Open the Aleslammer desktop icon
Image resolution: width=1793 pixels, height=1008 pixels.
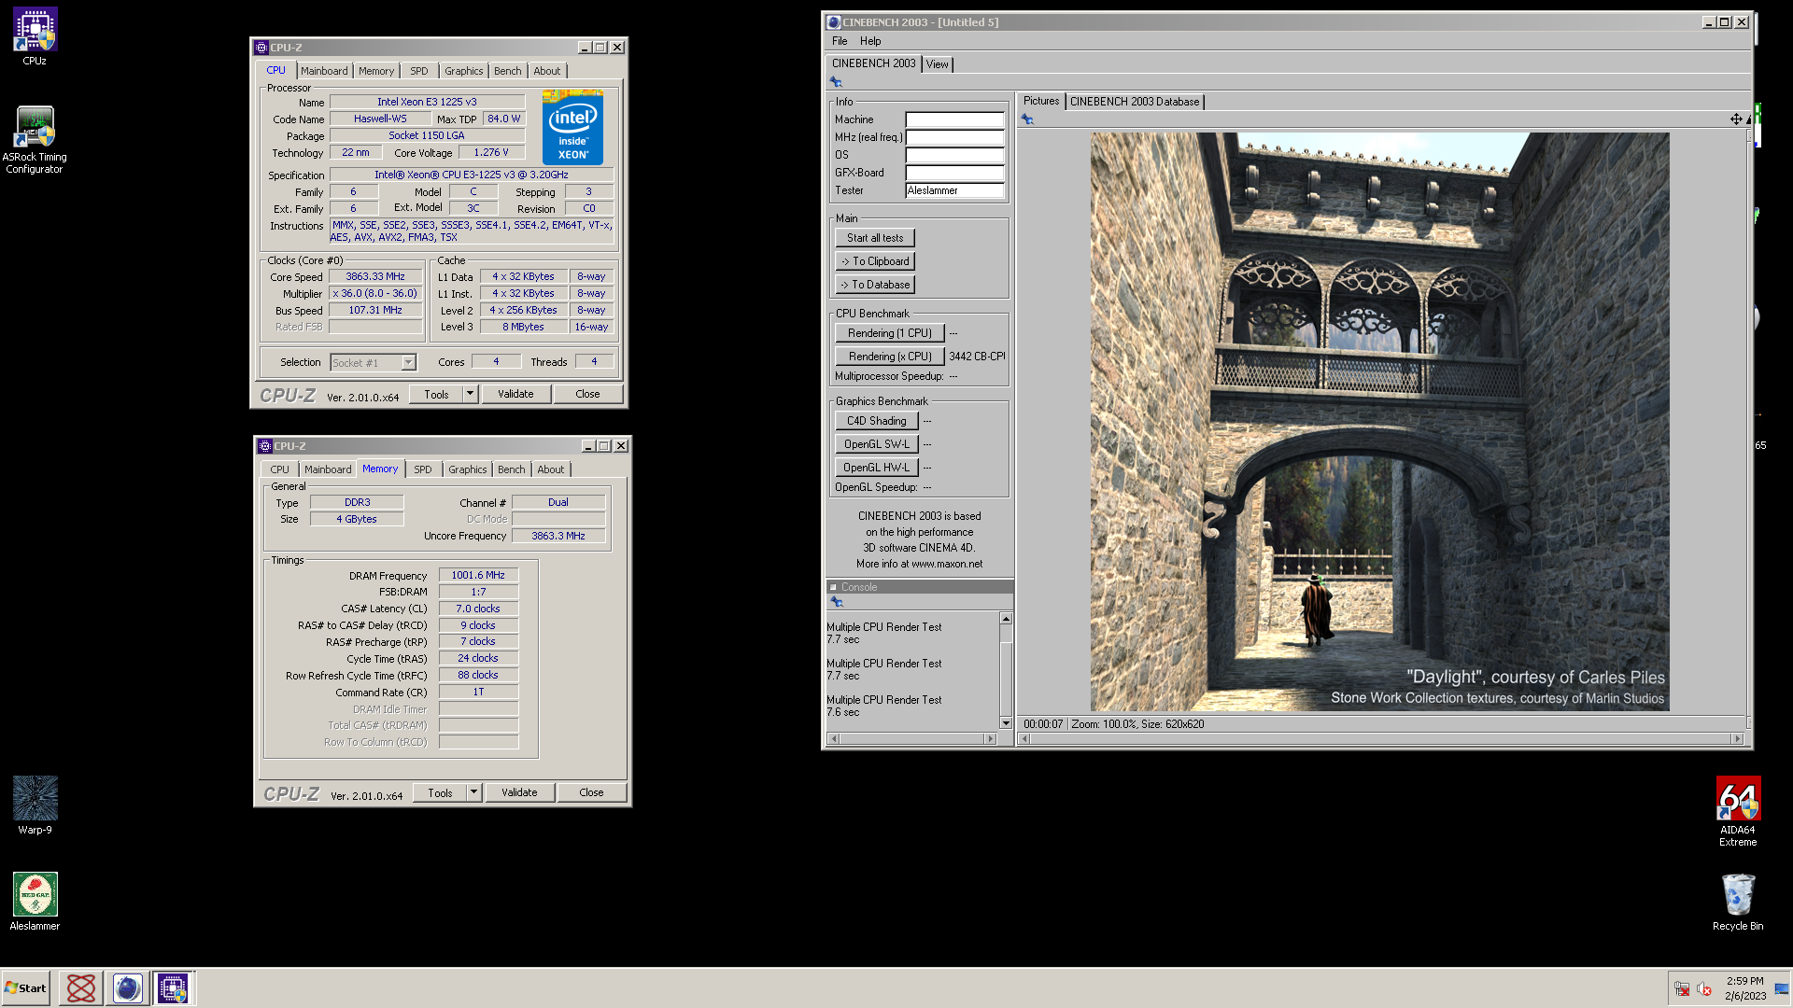pyautogui.click(x=35, y=902)
